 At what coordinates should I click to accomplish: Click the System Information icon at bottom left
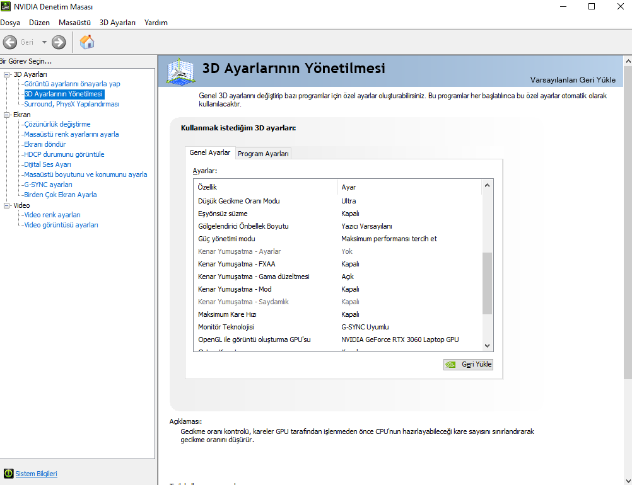click(x=8, y=473)
